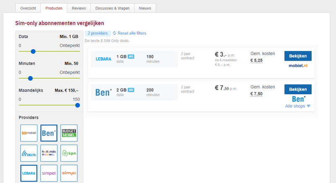Click the Minuten slider handle

pos(30,78)
